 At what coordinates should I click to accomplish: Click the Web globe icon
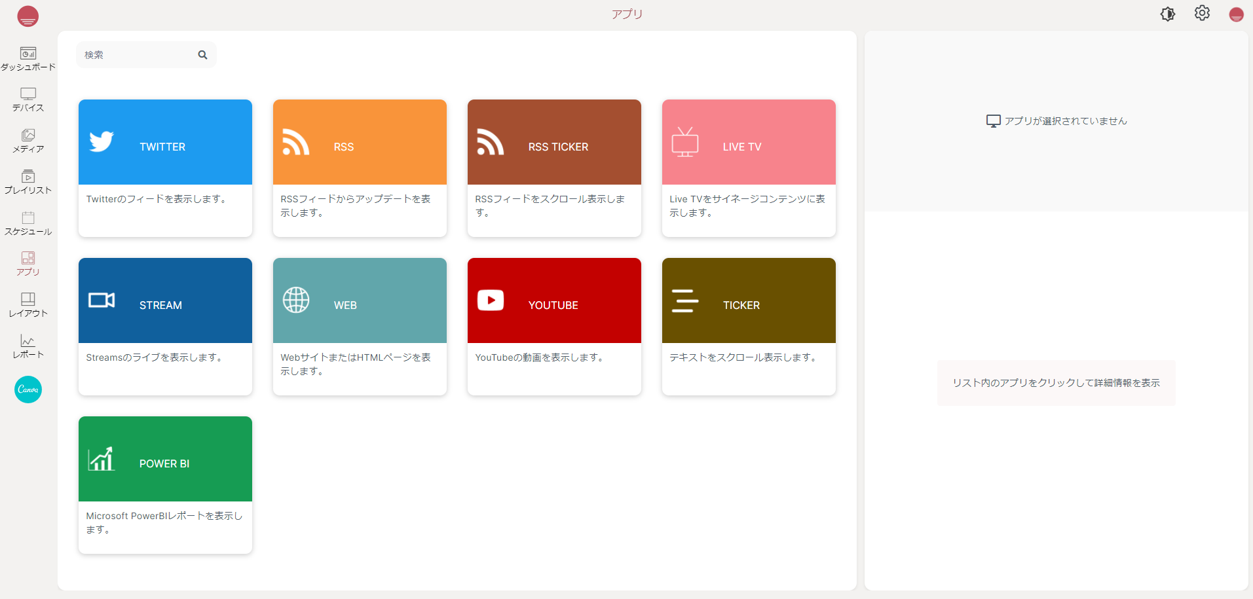[296, 300]
